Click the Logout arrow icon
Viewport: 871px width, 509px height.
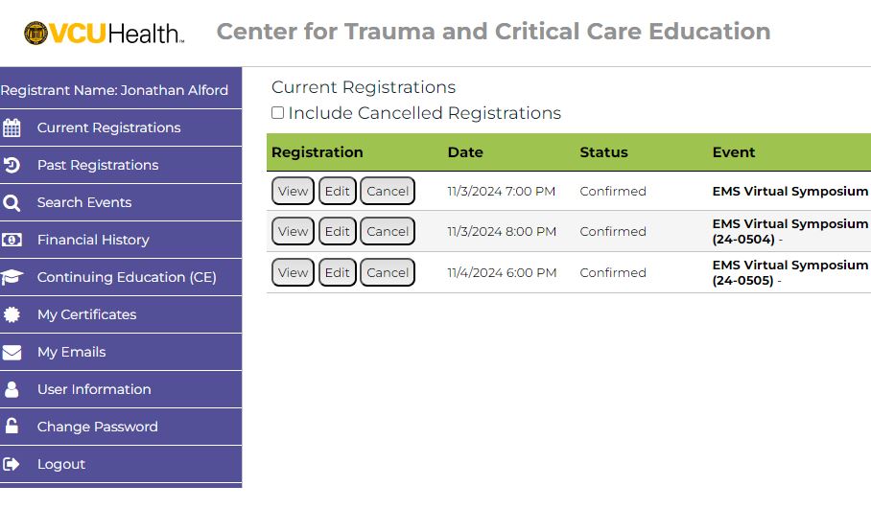pos(12,464)
